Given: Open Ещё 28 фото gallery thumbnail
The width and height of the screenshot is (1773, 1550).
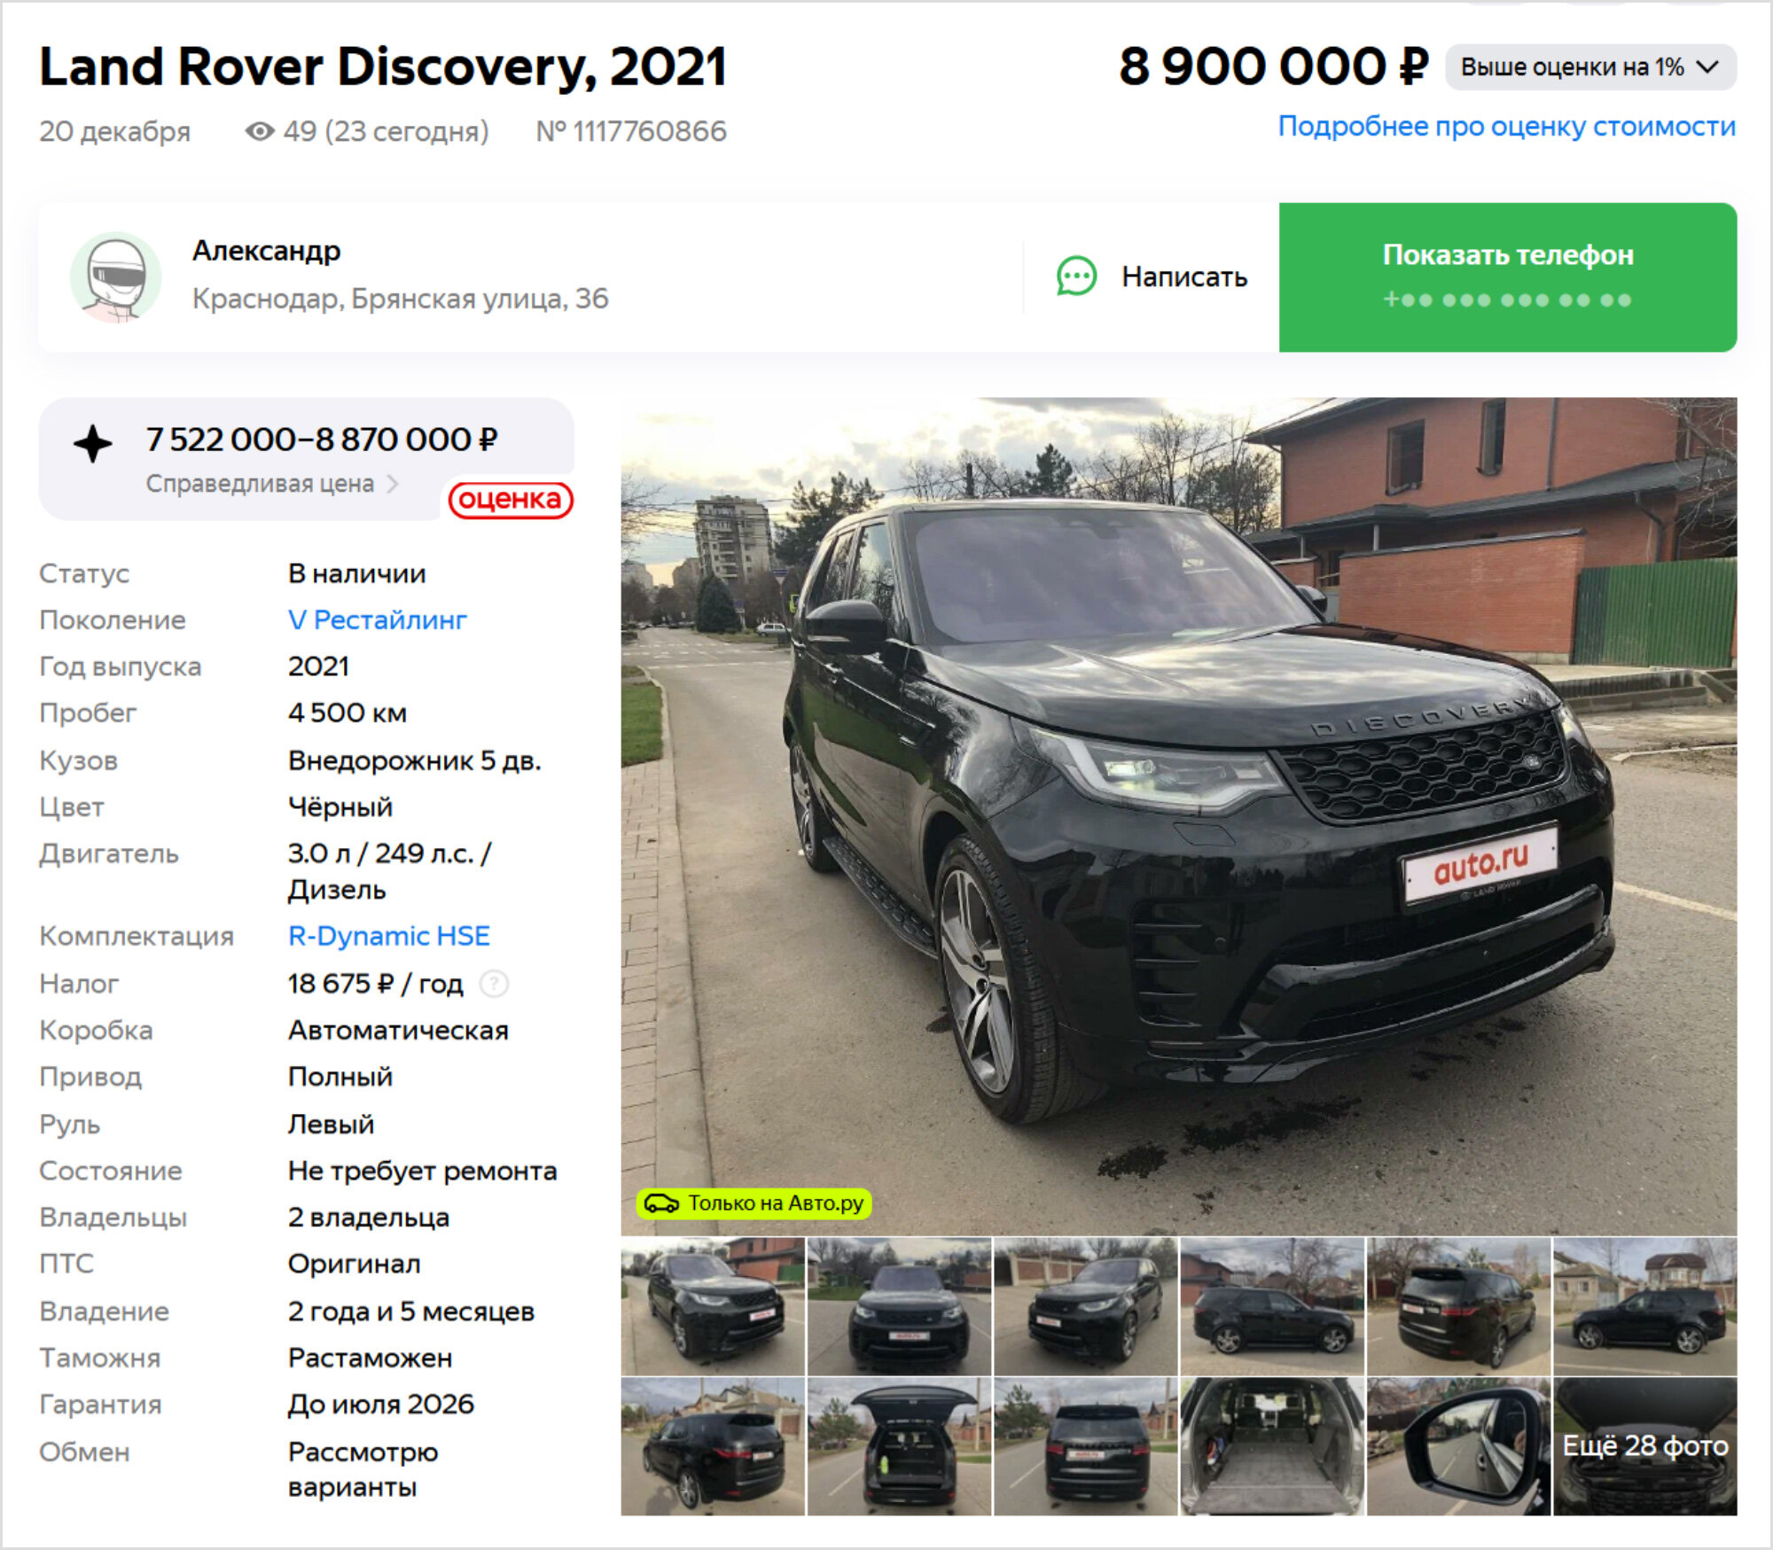Looking at the screenshot, I should (1644, 1446).
